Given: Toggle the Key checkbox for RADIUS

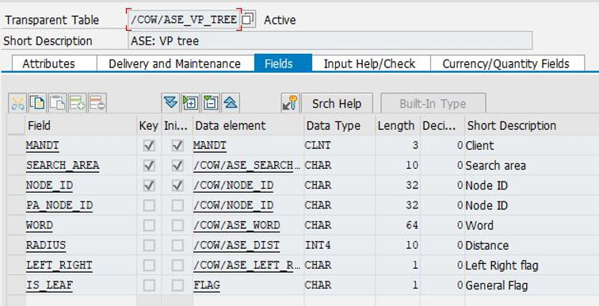Looking at the screenshot, I should (149, 245).
